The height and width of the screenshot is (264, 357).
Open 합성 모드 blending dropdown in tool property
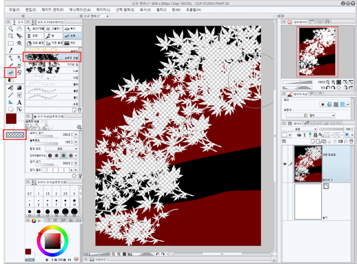click(x=61, y=149)
